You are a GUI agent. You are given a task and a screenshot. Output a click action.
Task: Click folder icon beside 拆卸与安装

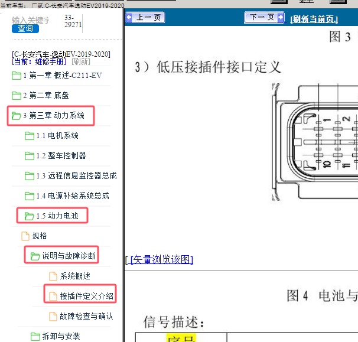tap(35, 337)
